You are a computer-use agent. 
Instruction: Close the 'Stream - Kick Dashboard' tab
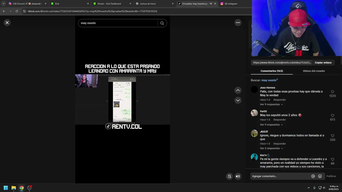pyautogui.click(x=130, y=4)
